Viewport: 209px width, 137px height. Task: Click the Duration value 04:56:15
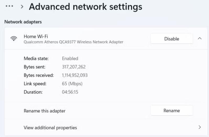click(70, 92)
